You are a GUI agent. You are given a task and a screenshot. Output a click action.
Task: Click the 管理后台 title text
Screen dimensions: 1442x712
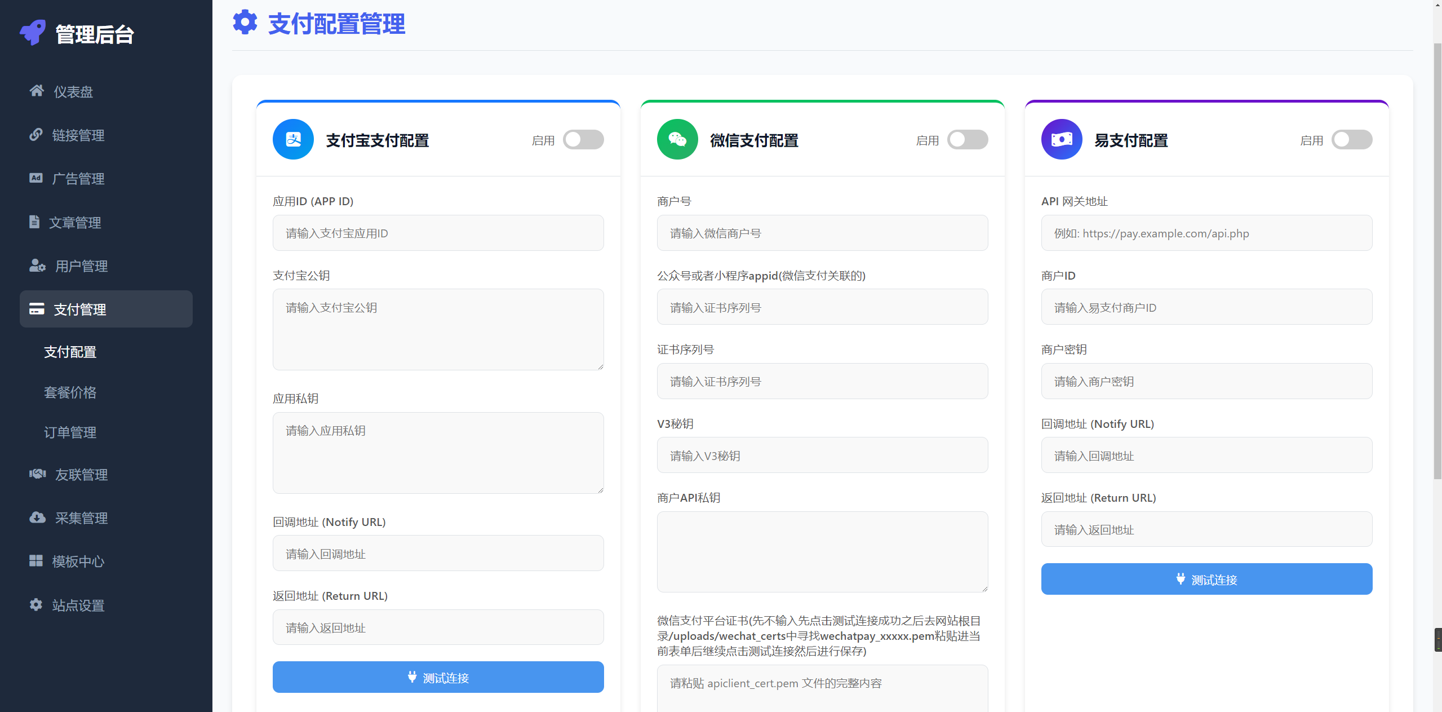[x=95, y=34]
